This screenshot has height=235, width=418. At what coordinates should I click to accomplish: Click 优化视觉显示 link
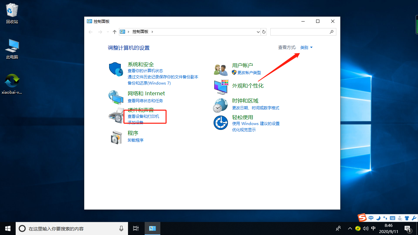(244, 130)
